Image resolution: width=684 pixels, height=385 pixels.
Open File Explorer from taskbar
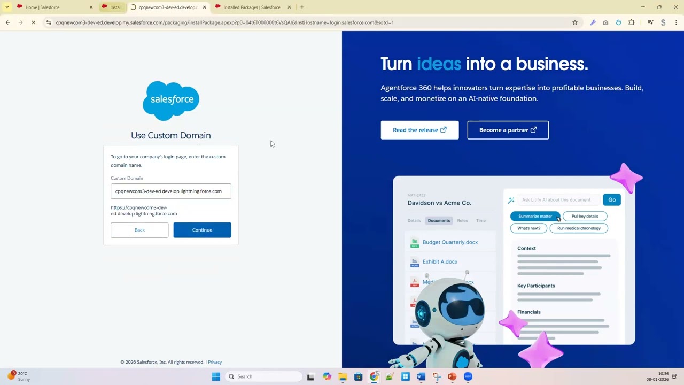[343, 376]
